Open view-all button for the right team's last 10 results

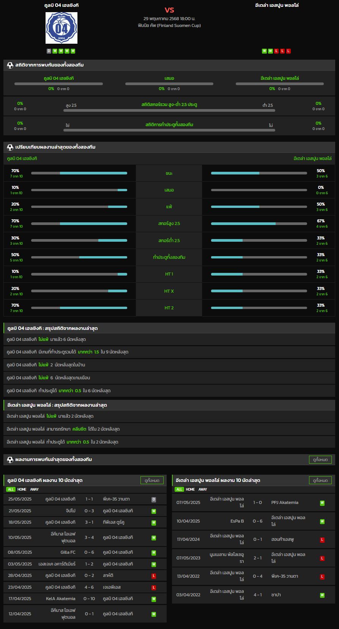point(320,480)
